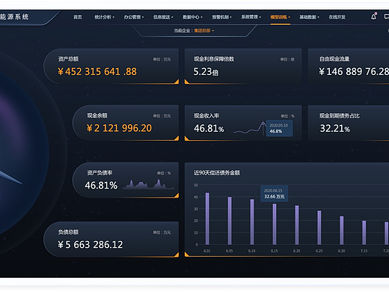Expand the 数据中心 dropdown menu
This screenshot has height=292, width=389.
tap(192, 17)
